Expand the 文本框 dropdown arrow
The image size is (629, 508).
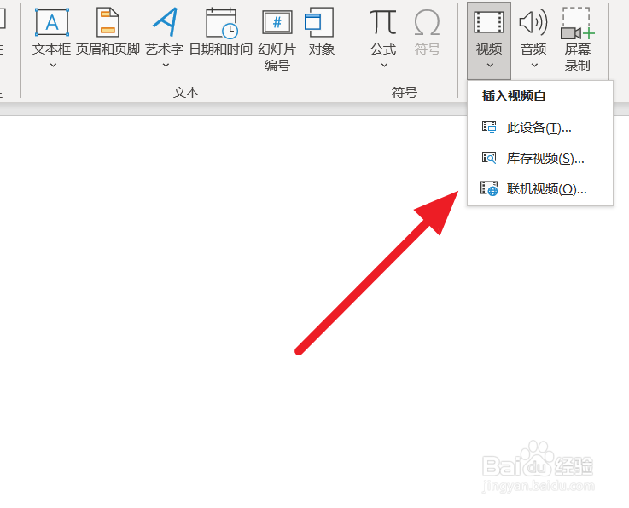coord(53,65)
